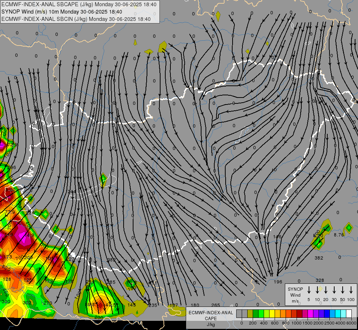
Task: Click the map value 235
Action: click(153, 305)
